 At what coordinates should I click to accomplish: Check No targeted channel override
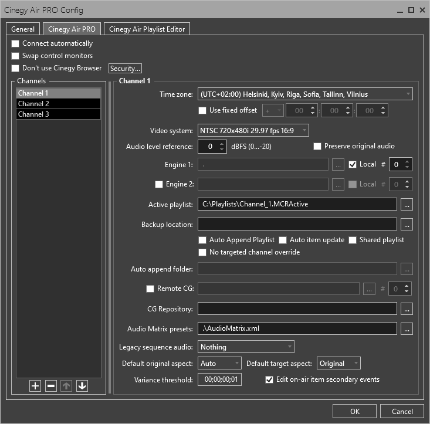pos(202,252)
